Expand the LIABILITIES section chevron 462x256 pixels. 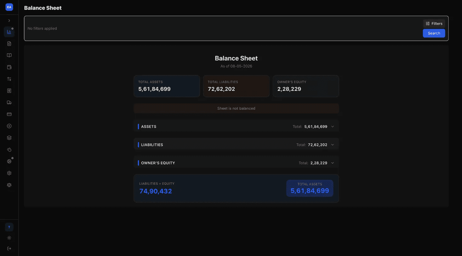tap(333, 145)
